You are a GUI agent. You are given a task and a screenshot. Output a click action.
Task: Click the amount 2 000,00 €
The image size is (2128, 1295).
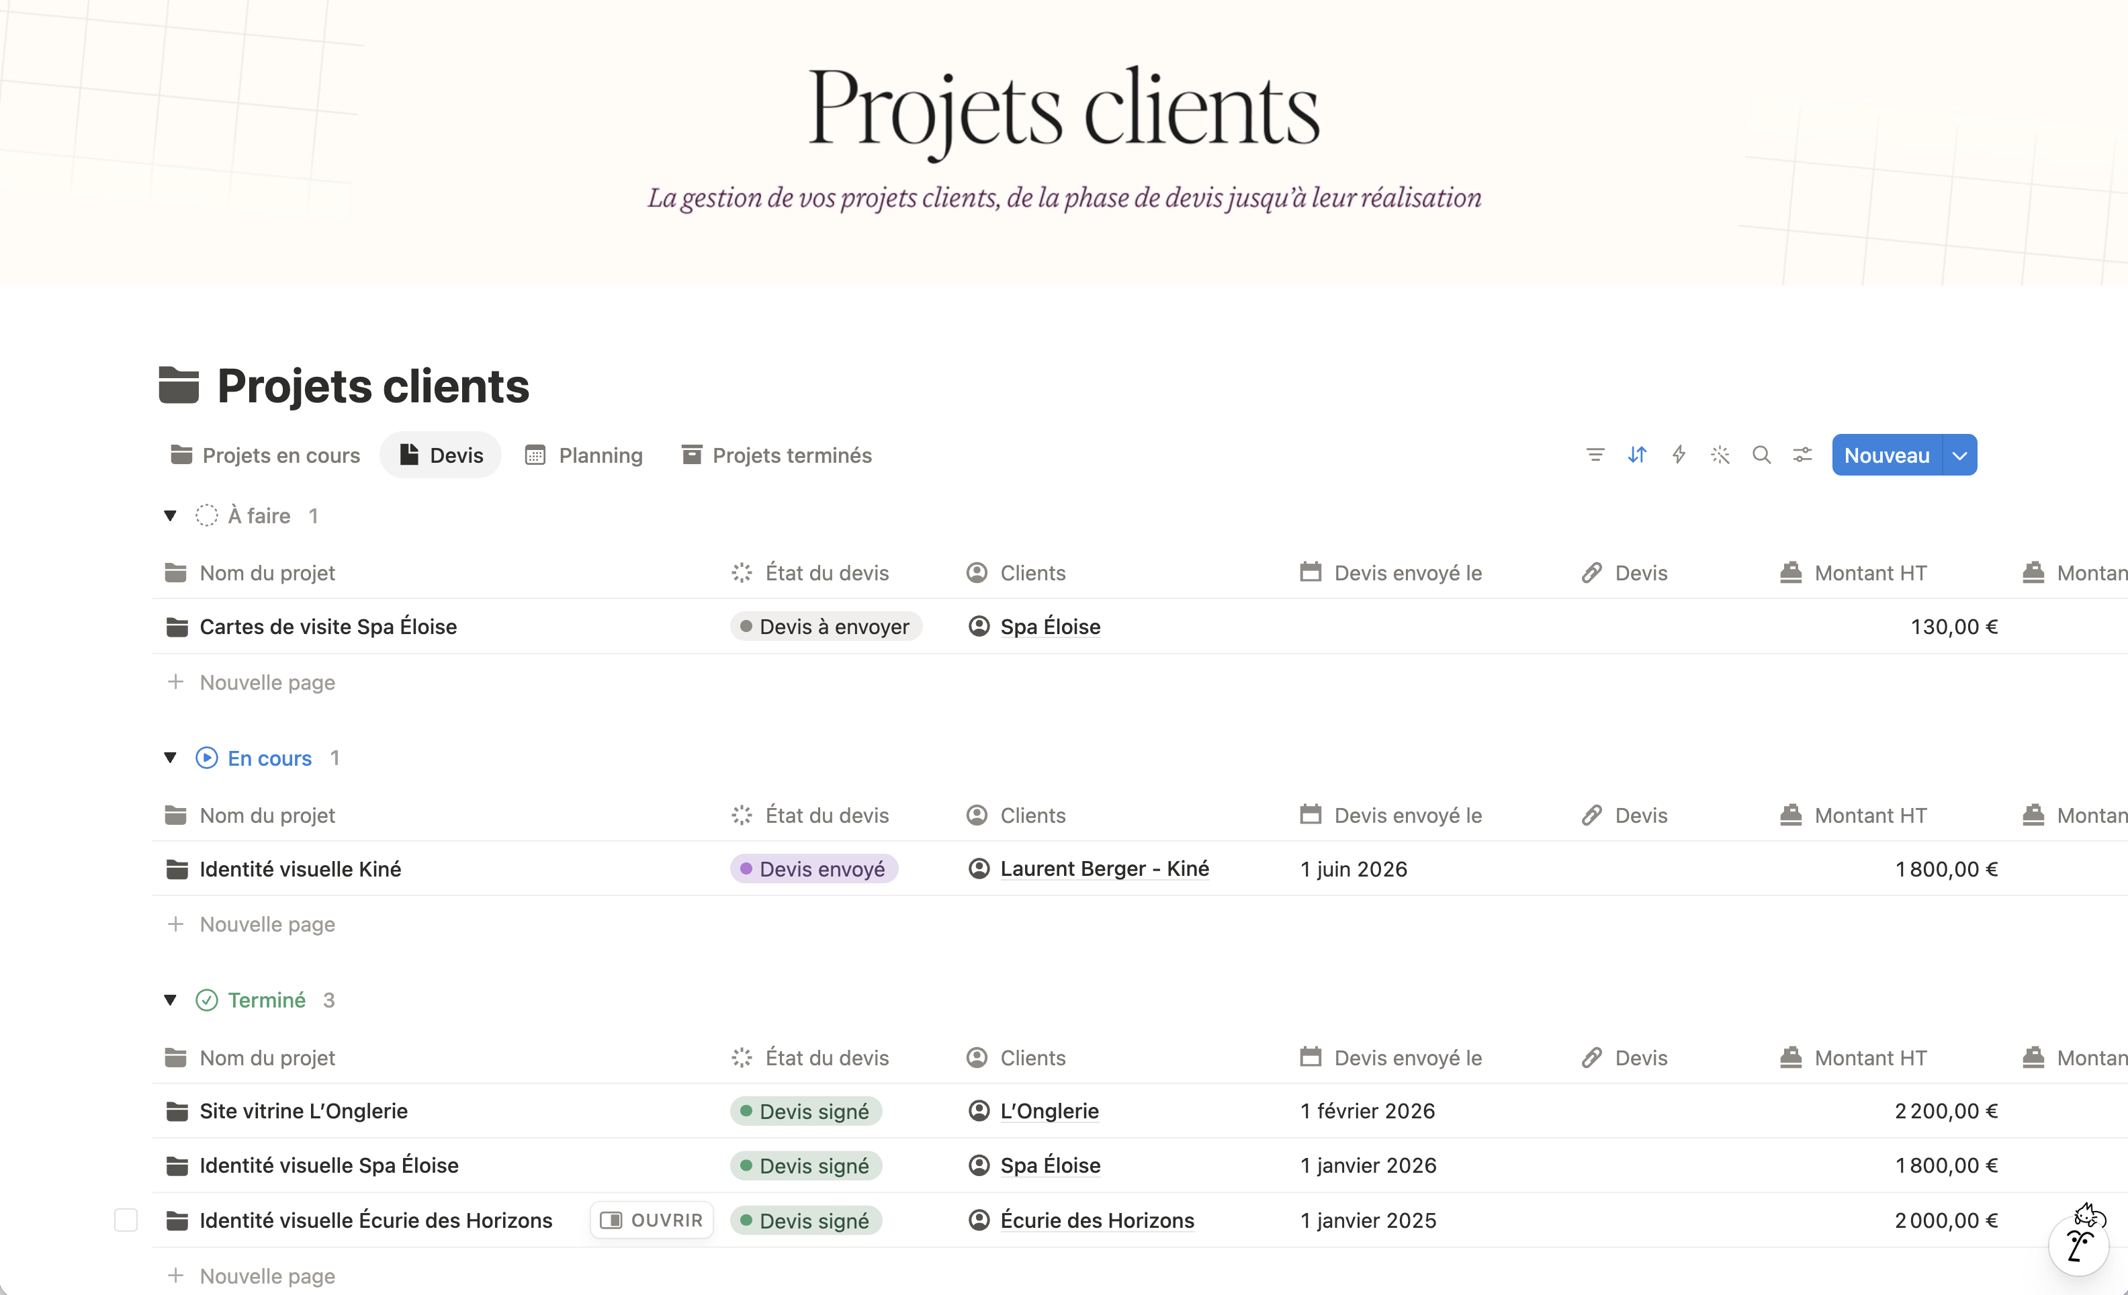click(1947, 1220)
